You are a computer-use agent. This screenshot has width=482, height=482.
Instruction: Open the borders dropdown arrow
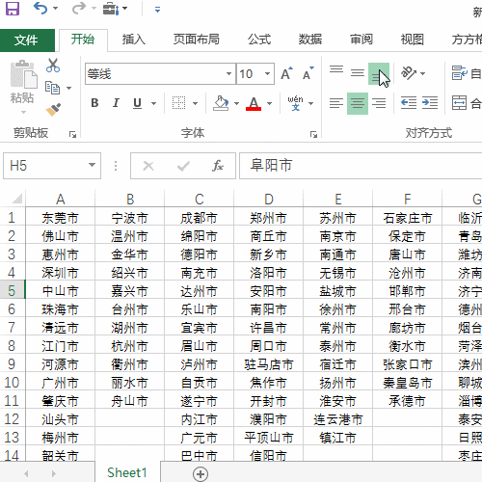click(x=195, y=103)
